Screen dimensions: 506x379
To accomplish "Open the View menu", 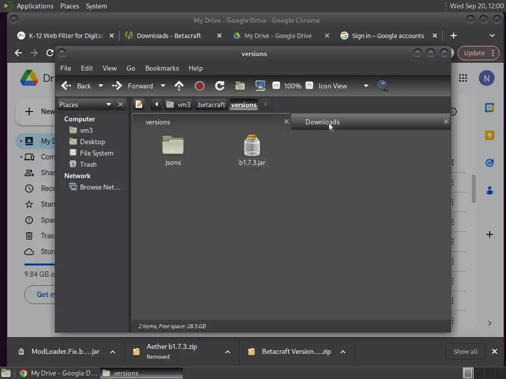I will pyautogui.click(x=110, y=68).
